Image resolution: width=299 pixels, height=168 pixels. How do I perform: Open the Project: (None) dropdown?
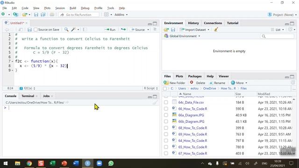click(282, 14)
